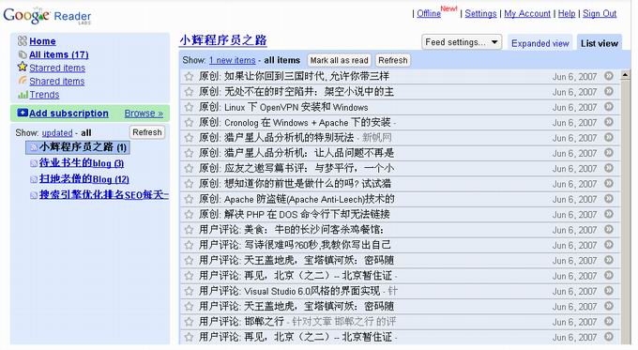Click the Shared items feed icon
This screenshot has width=638, height=350.
[23, 81]
